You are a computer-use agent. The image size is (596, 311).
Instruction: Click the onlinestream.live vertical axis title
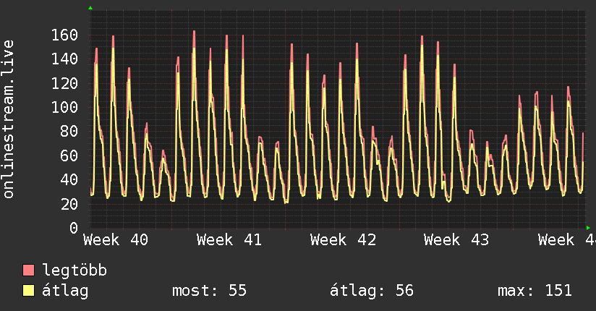pyautogui.click(x=9, y=119)
